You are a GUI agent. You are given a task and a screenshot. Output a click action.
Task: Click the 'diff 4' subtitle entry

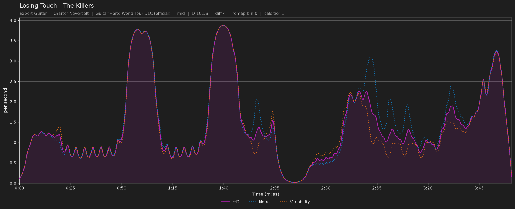[x=220, y=14]
